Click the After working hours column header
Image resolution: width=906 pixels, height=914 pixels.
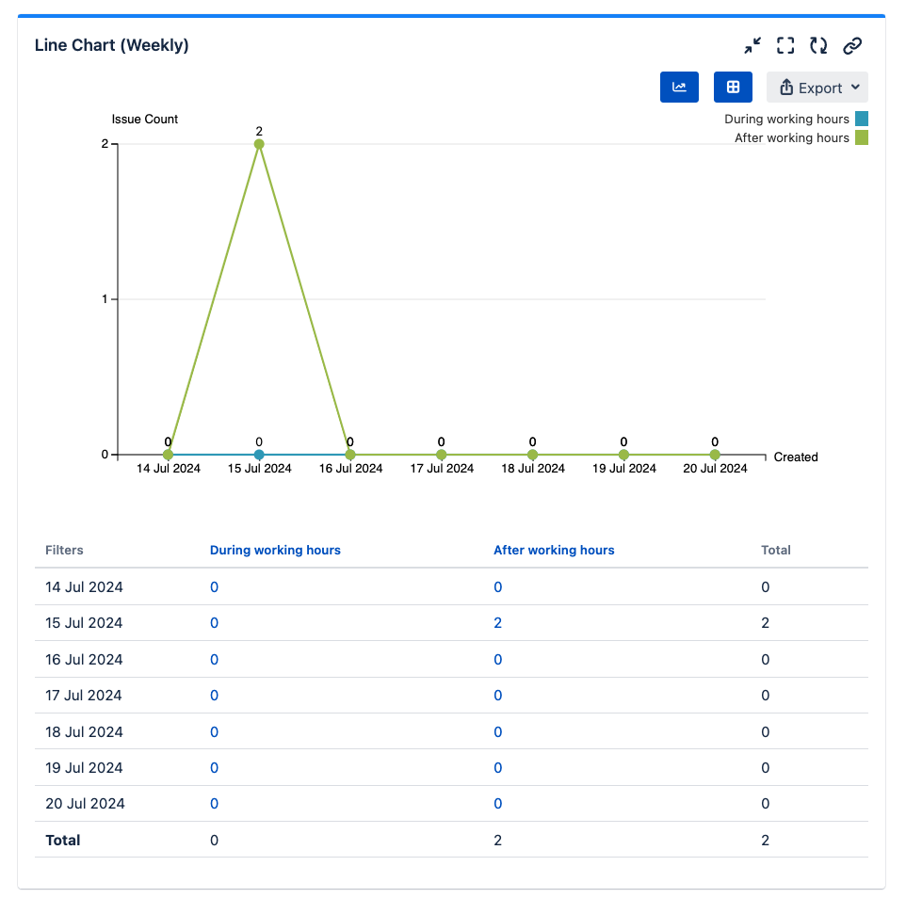click(x=554, y=551)
